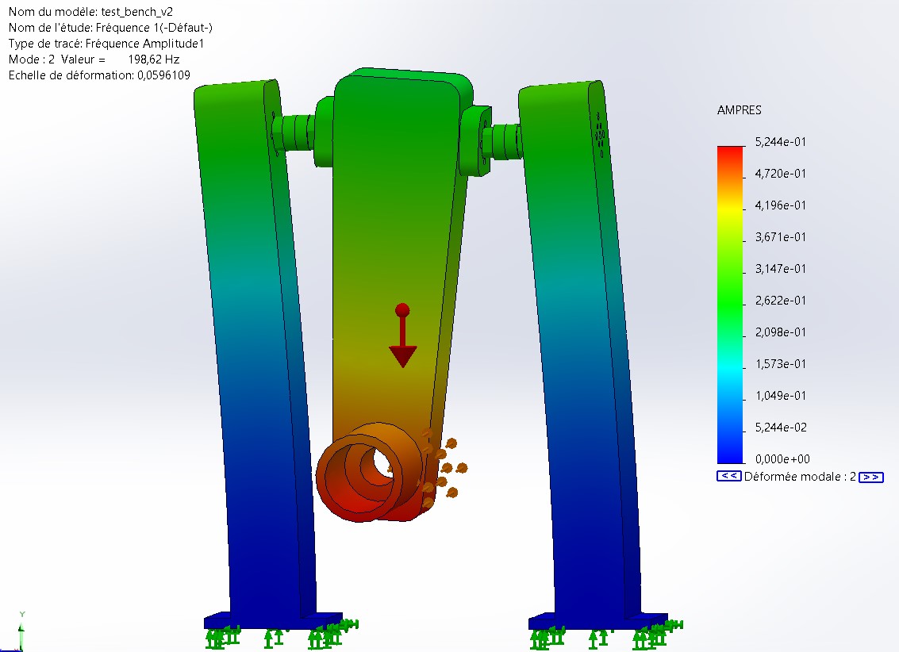Viewport: 899px width, 652px height.
Task: Click the orange bearing load symbols
Action: pos(444,468)
